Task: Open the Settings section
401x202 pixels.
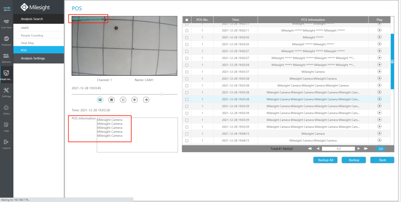Action: 7,93
